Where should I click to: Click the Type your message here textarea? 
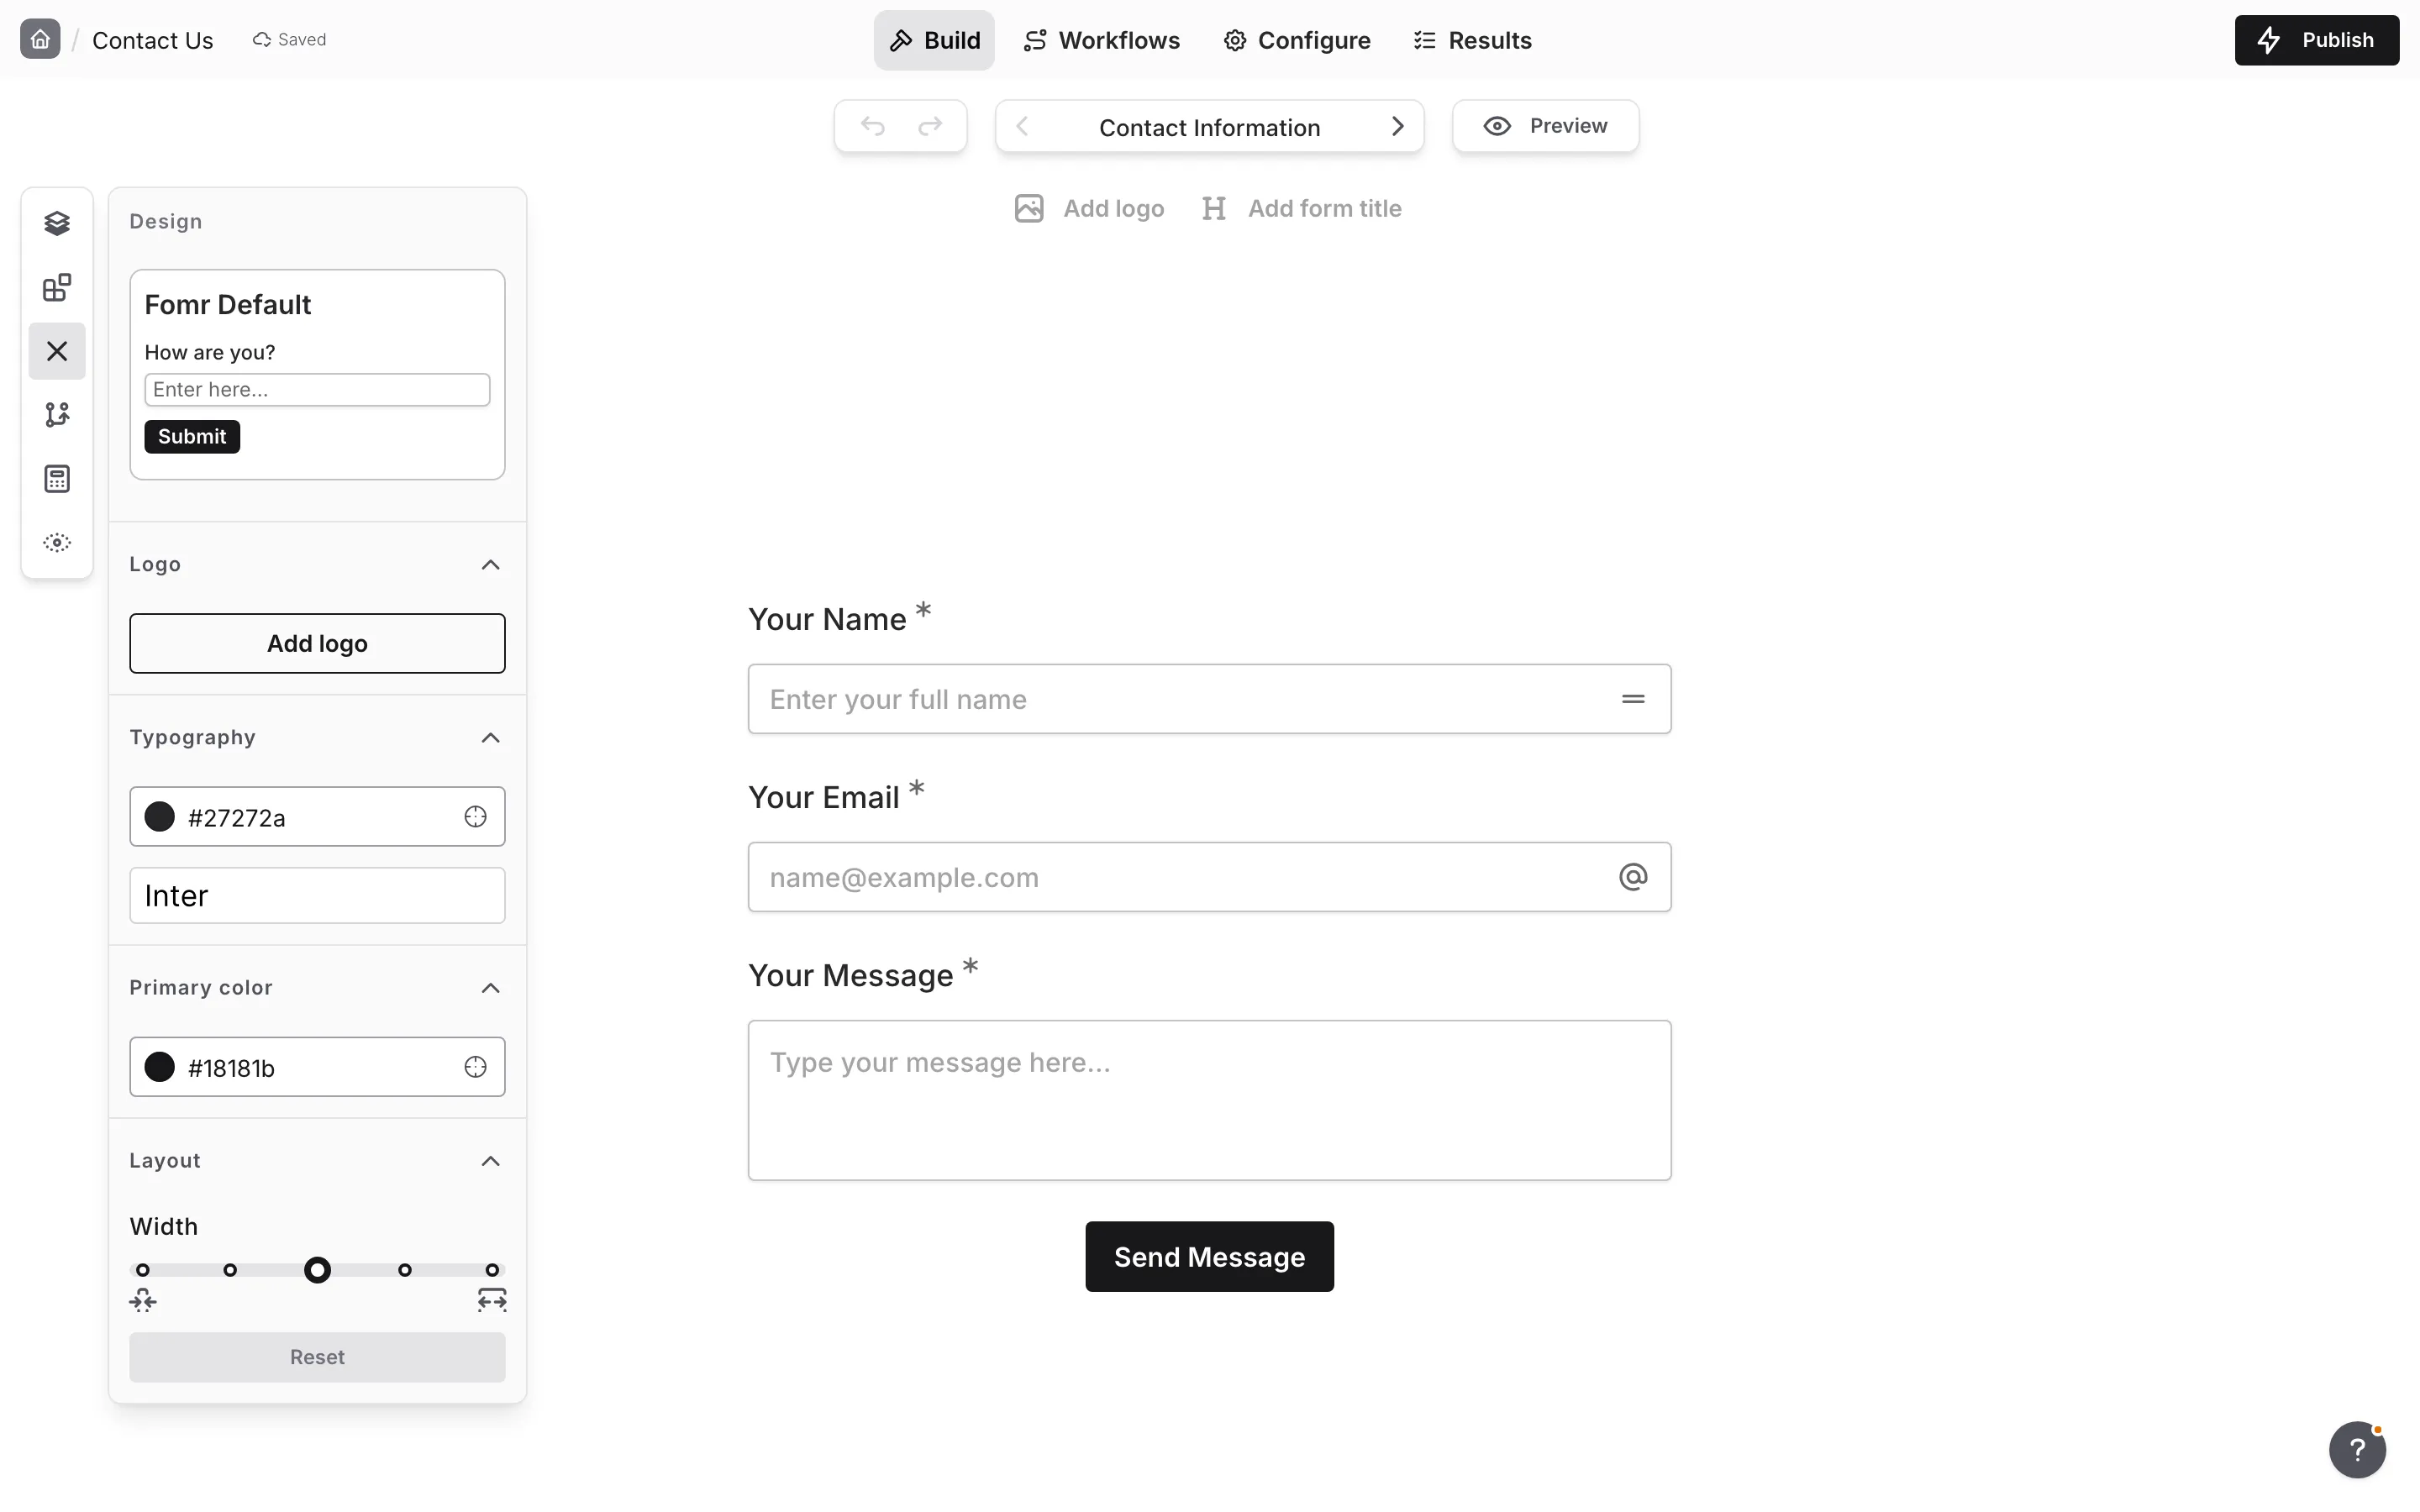(1209, 1100)
